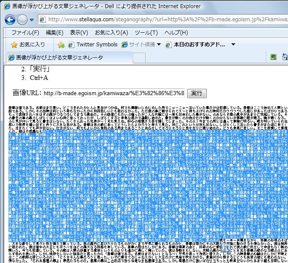
Task: Select the 画像が浮かび上がる文章ジェネレータ tab
Action: (69, 58)
